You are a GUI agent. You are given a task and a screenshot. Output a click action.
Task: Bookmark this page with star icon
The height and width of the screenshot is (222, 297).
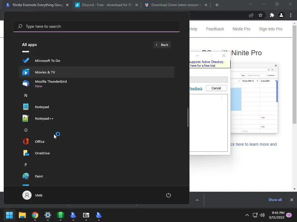click(x=260, y=15)
